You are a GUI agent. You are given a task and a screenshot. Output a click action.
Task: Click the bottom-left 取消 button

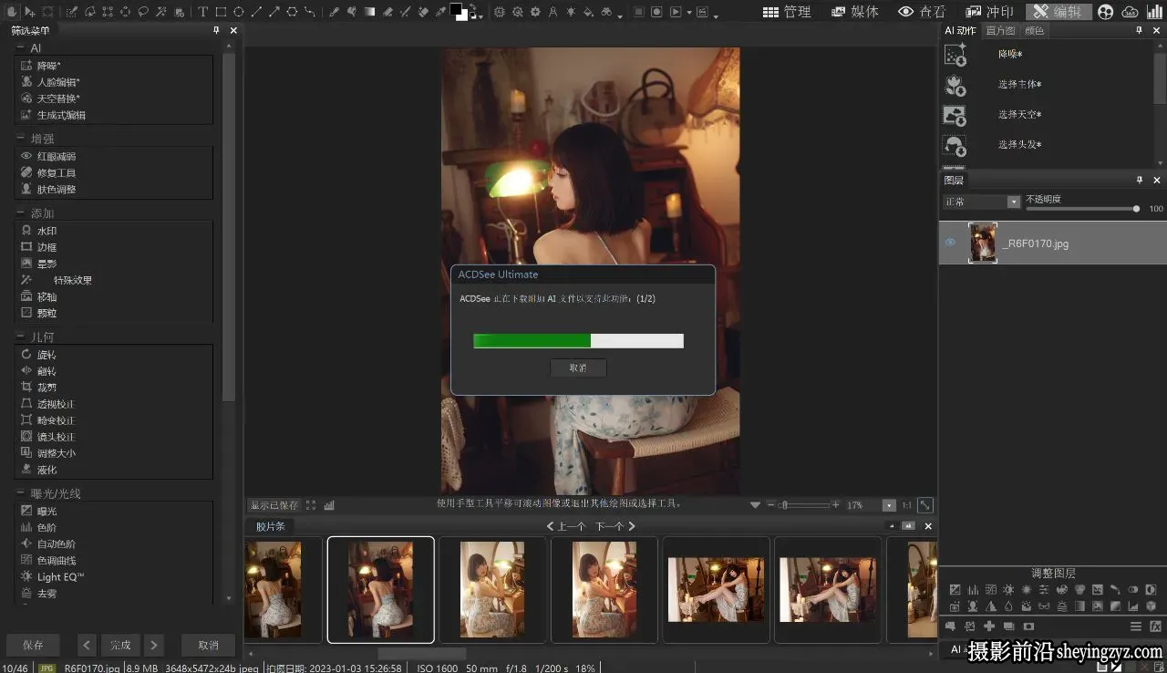coord(208,645)
